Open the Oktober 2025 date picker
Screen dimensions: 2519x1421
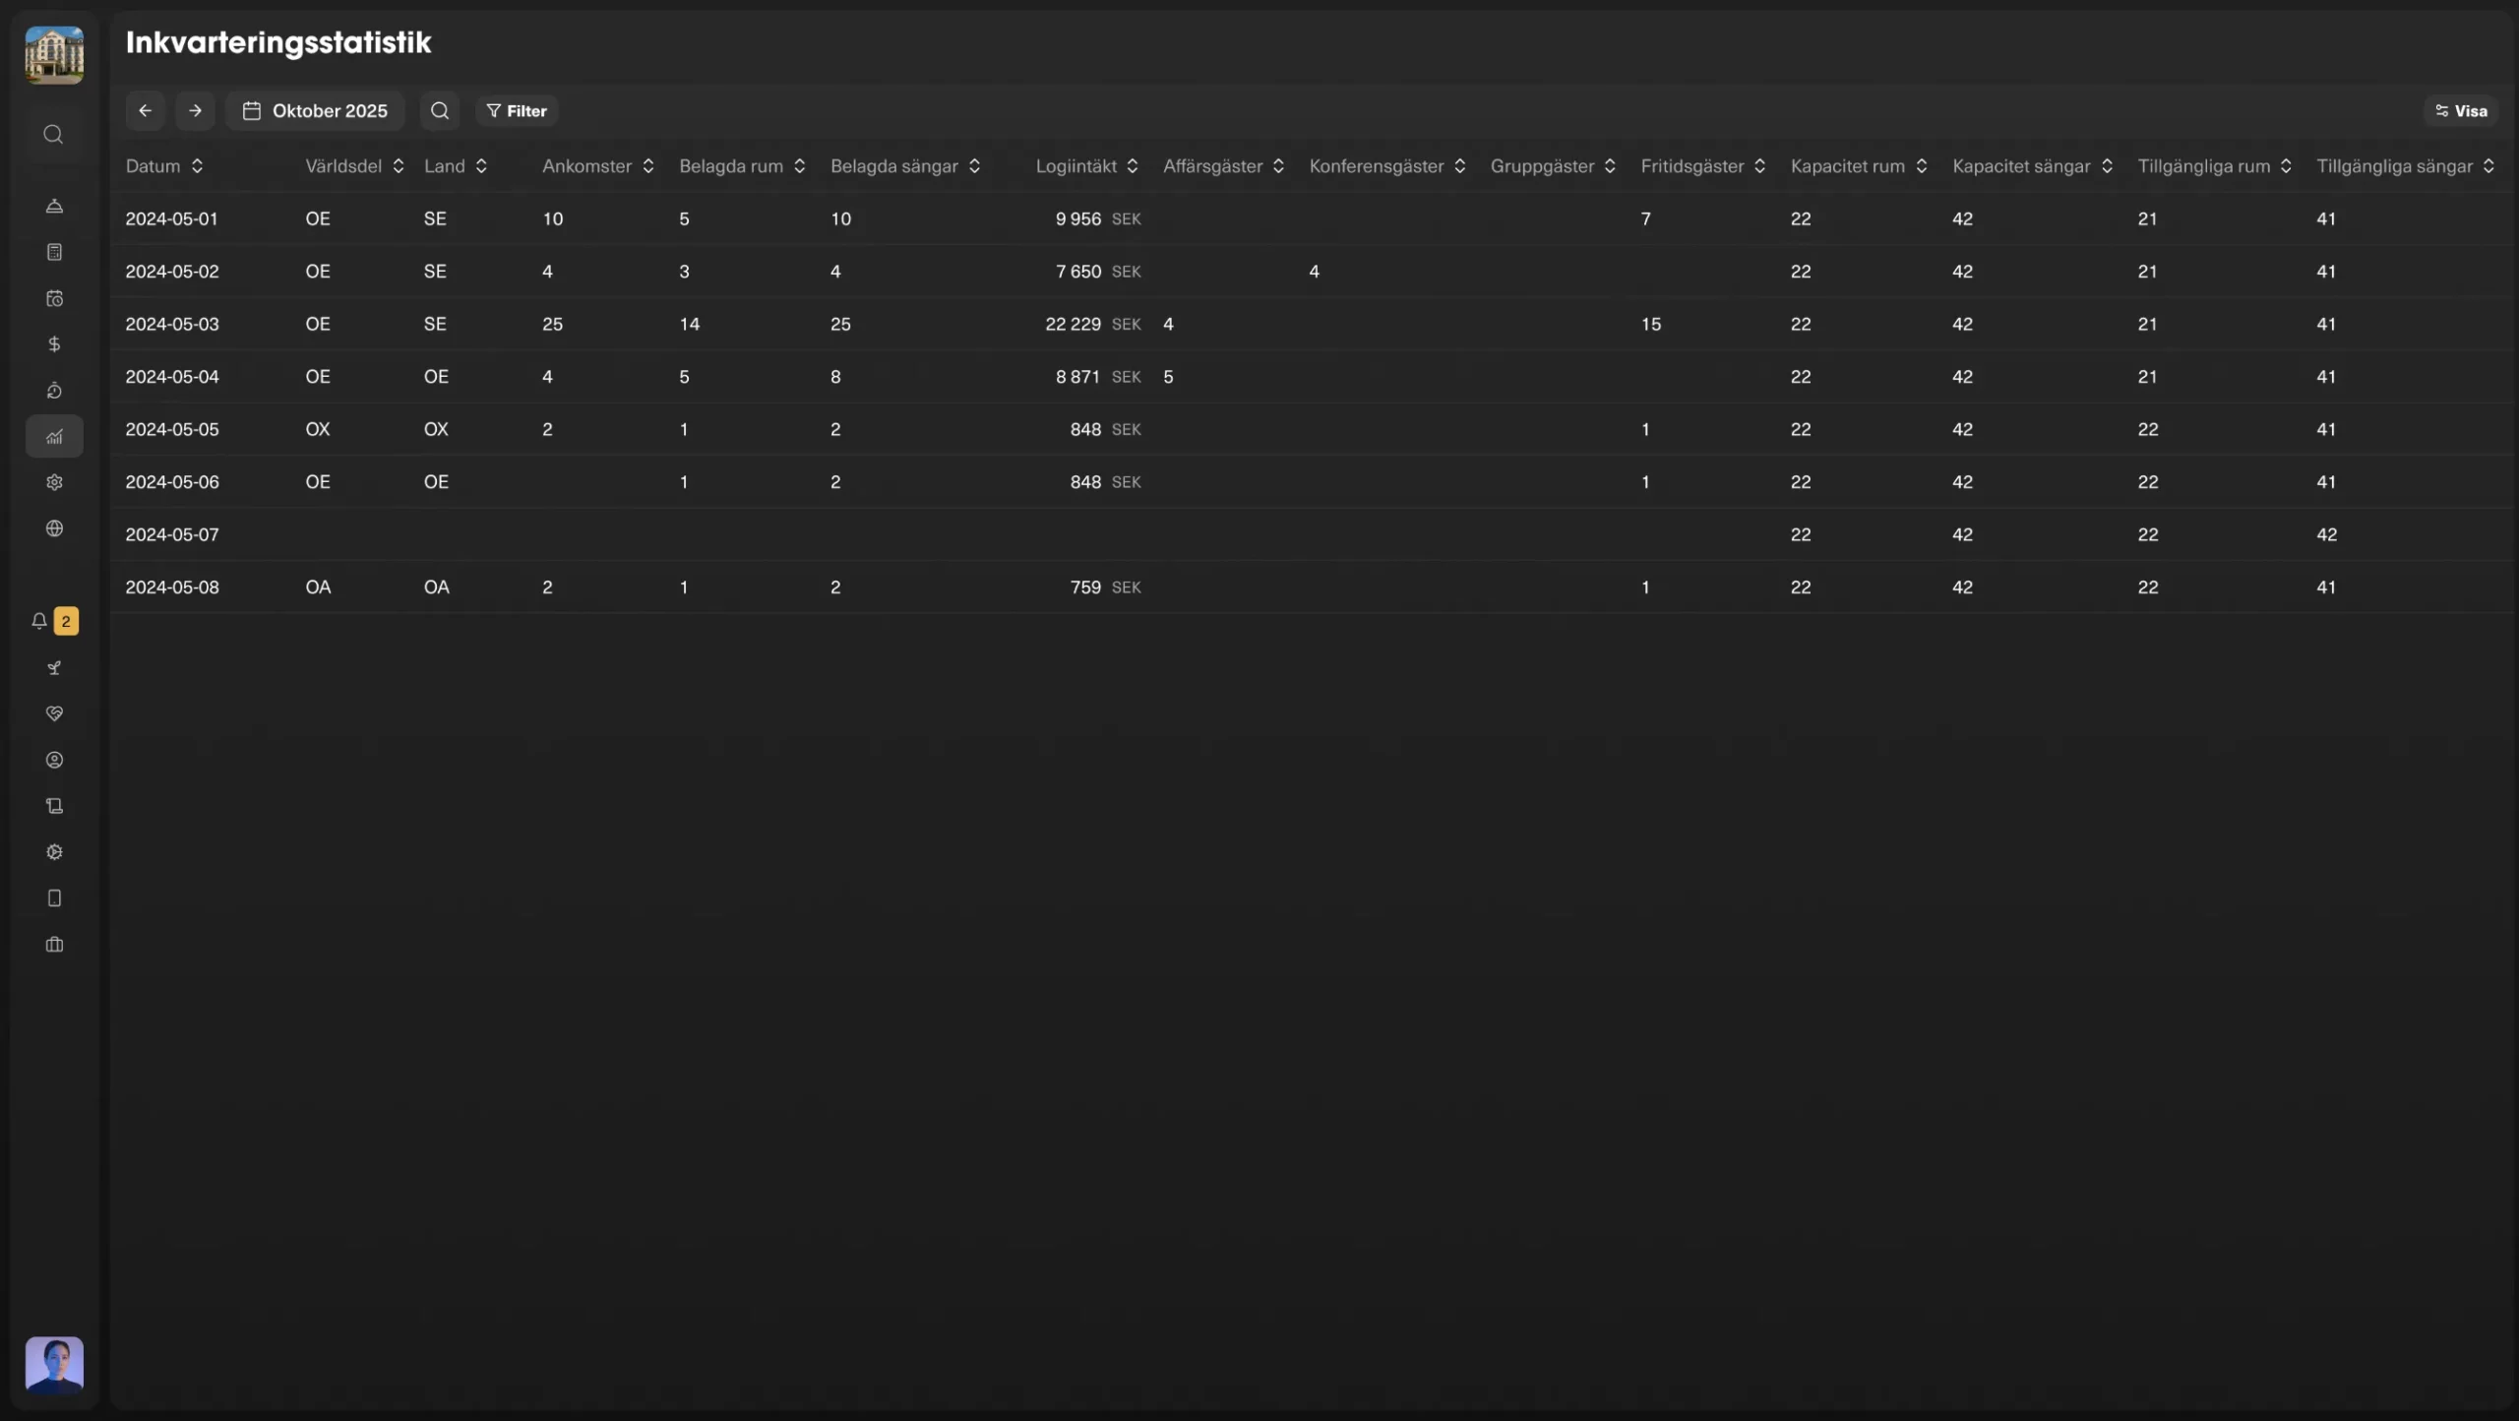[x=315, y=110]
